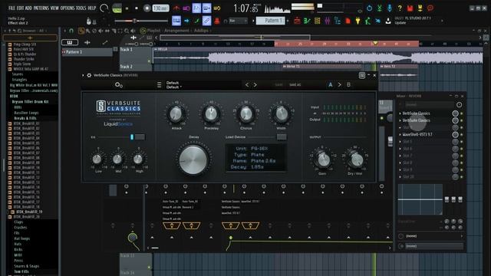Expand first VerbSuite Classics mixer slot
491x276 pixels.
400,113
